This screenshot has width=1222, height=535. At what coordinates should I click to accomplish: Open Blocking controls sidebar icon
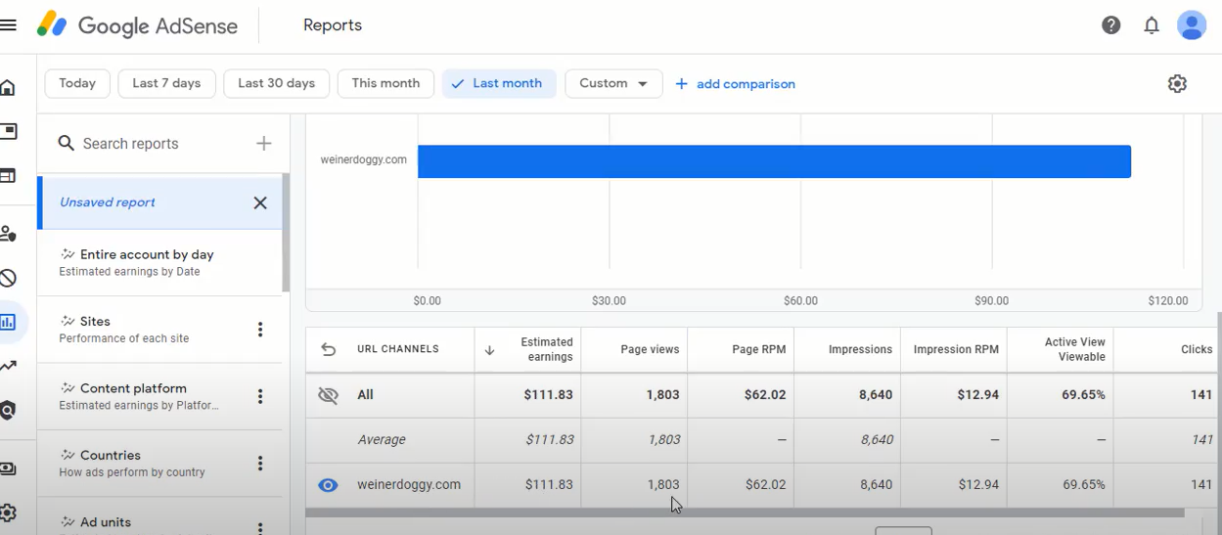[8, 278]
